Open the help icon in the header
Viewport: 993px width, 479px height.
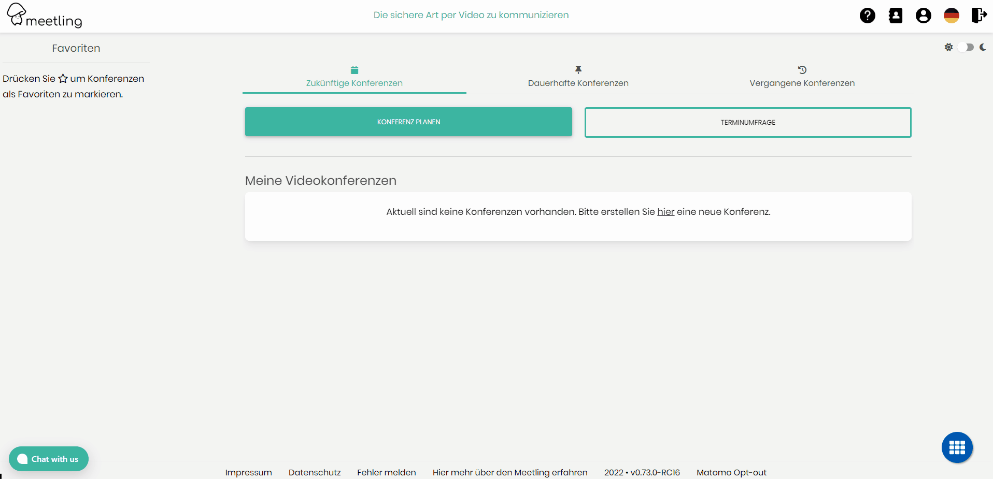tap(867, 16)
